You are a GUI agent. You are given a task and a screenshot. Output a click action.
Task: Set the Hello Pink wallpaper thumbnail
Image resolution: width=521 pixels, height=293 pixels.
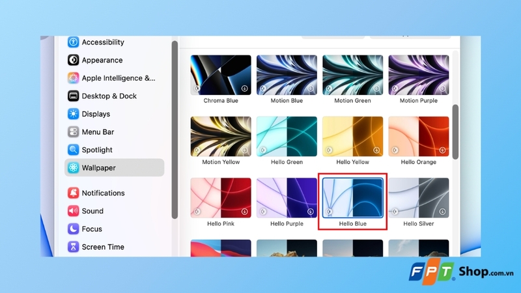221,198
